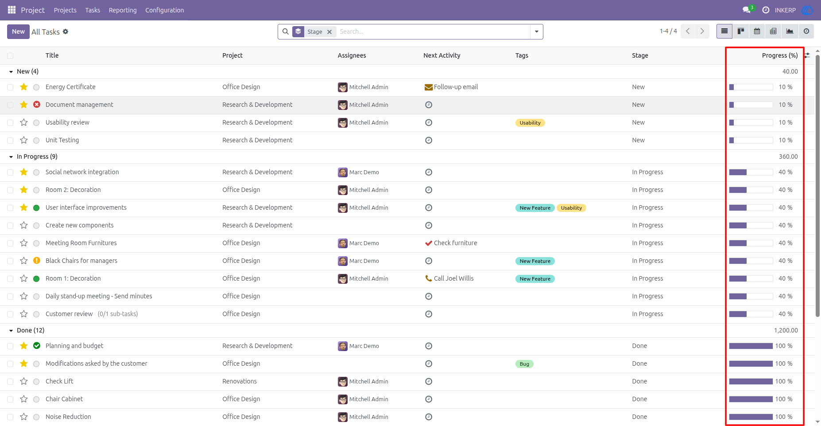This screenshot has height=426, width=821.
Task: Focus the search input field
Action: (x=433, y=31)
